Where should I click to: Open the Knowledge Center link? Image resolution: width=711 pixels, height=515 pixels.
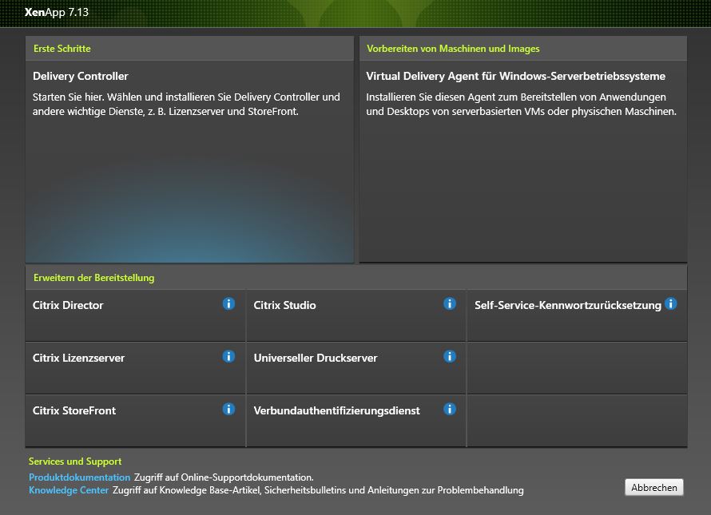point(69,490)
